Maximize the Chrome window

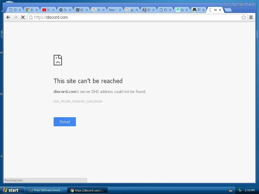coord(241,5)
